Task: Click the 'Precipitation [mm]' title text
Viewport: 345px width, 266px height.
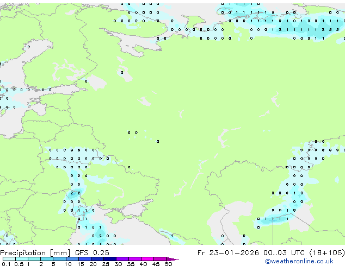Action: click(35, 253)
